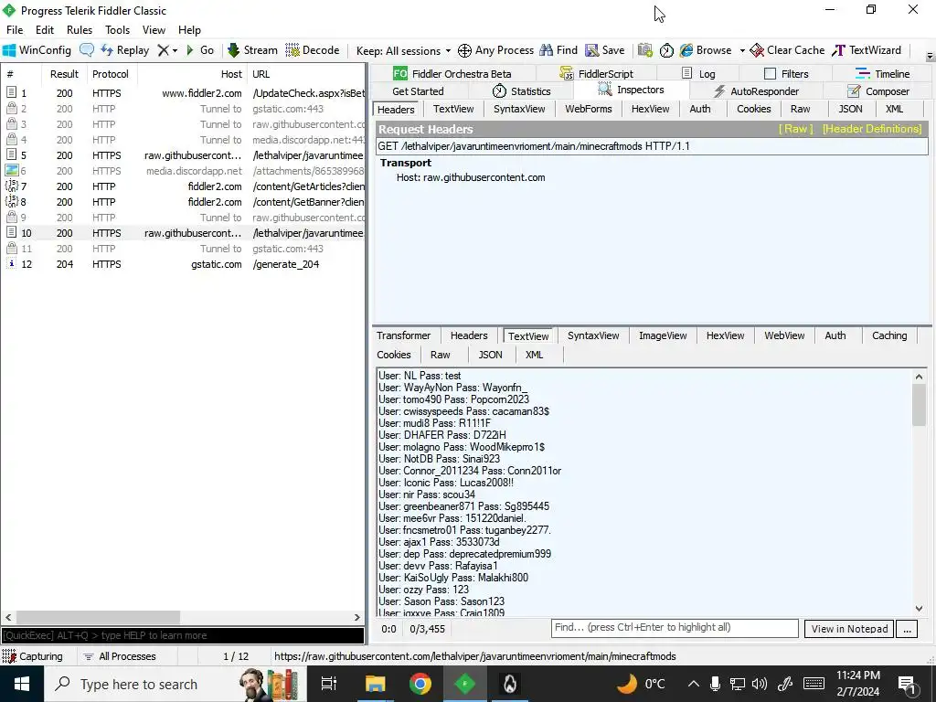Click the [Header Definitions] link
936x702 pixels.
[x=871, y=129]
